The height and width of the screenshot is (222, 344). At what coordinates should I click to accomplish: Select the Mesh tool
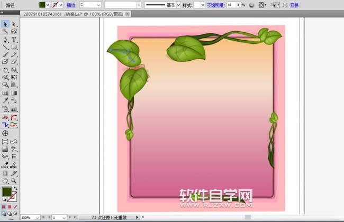click(x=5, y=93)
